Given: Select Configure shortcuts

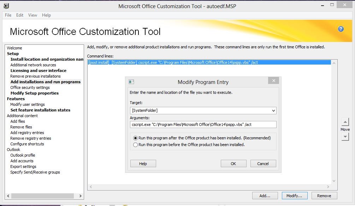Looking at the screenshot, I should pyautogui.click(x=27, y=144).
